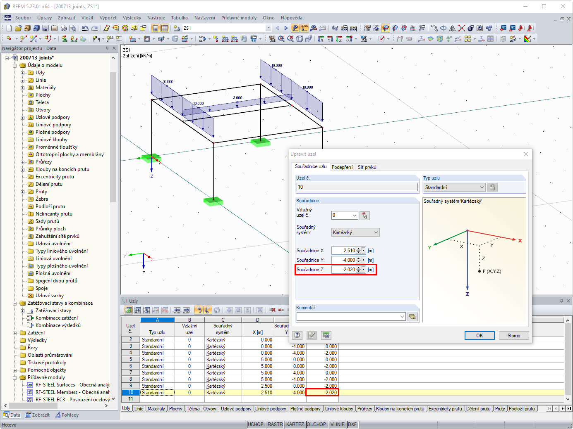Toggle KARTEZ mode in status bar

295,424
